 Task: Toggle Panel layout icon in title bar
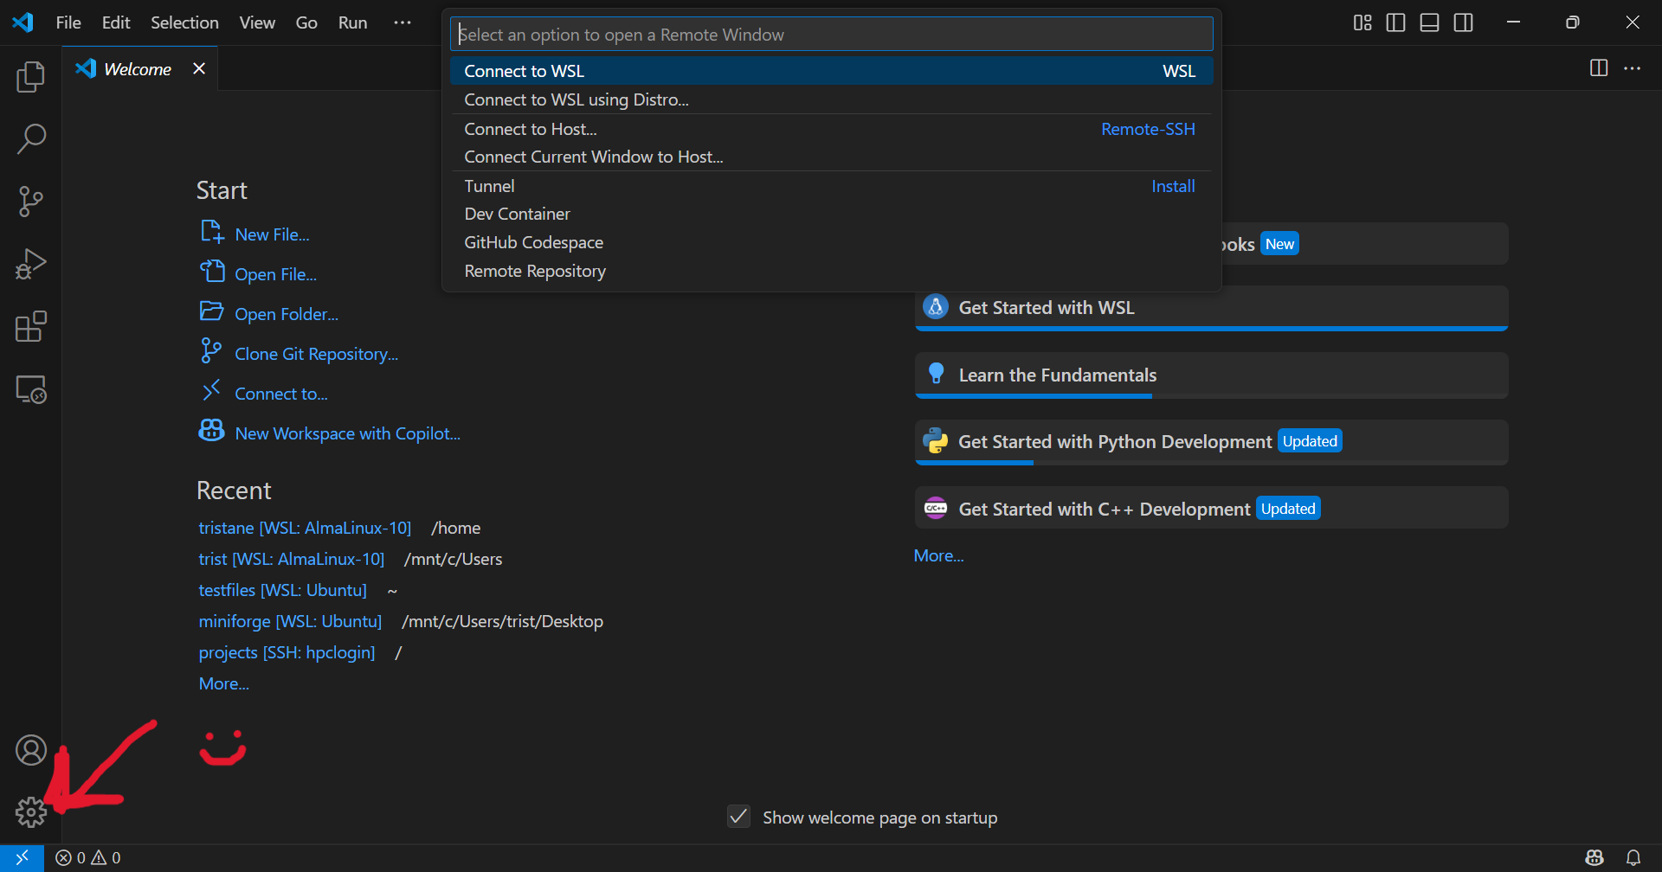1430,22
